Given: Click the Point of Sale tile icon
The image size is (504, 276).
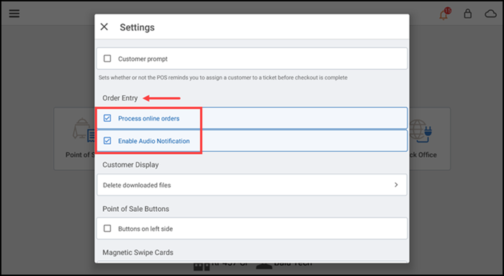Looking at the screenshot, I should (84, 130).
